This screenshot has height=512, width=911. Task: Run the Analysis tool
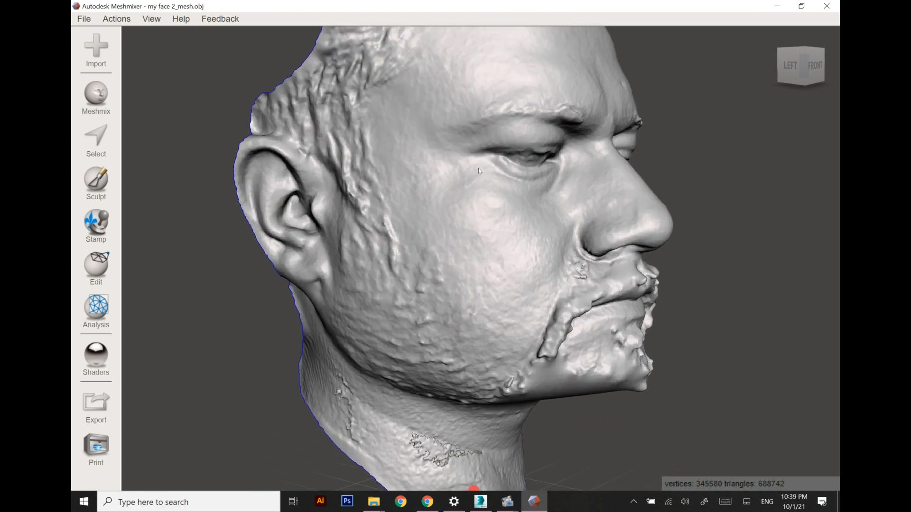[x=96, y=311]
